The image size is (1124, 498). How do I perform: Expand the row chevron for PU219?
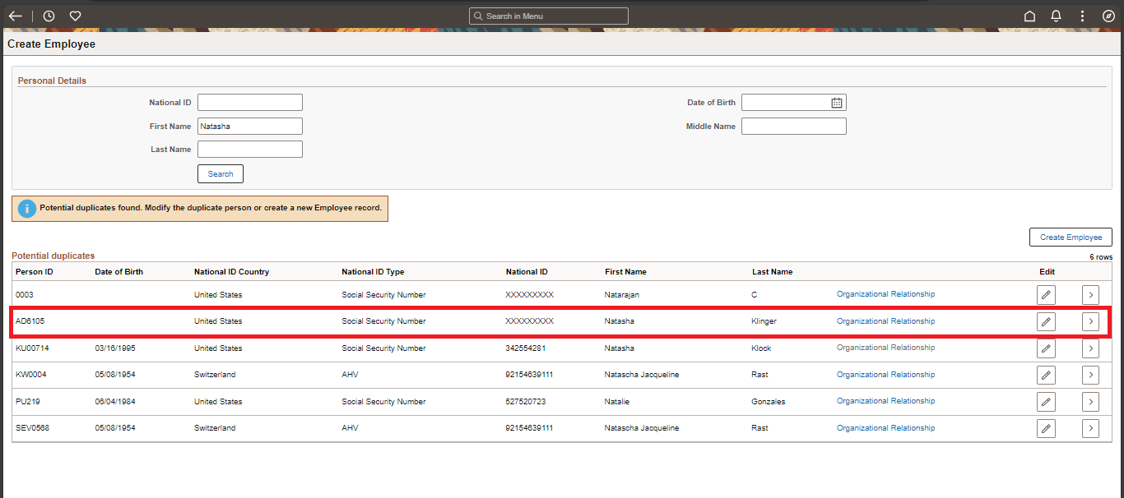tap(1090, 402)
